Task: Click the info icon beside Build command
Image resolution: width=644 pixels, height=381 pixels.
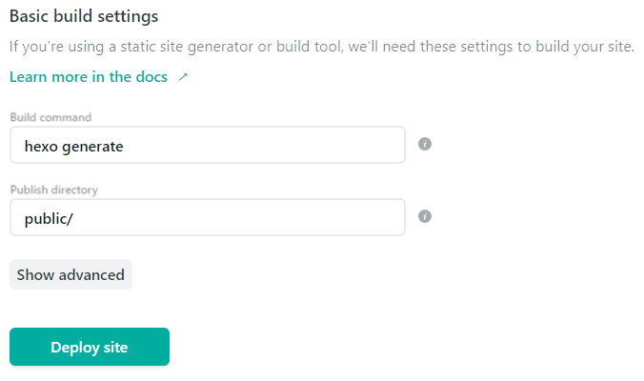Action: [x=426, y=144]
